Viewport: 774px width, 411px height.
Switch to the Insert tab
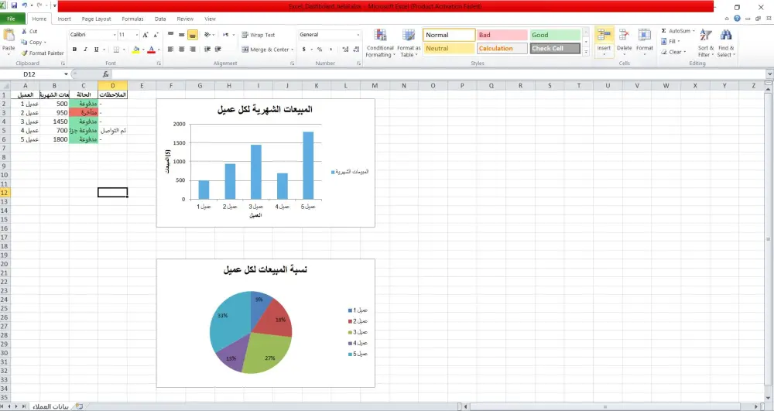point(64,19)
